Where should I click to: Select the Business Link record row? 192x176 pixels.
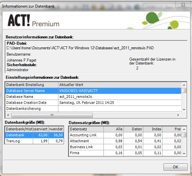click(x=125, y=147)
